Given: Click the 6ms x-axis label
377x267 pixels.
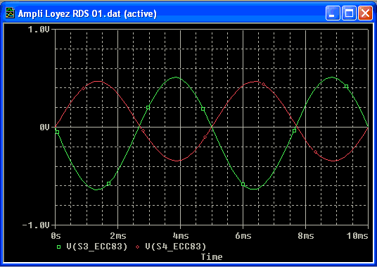Looking at the screenshot, I should coord(243,236).
